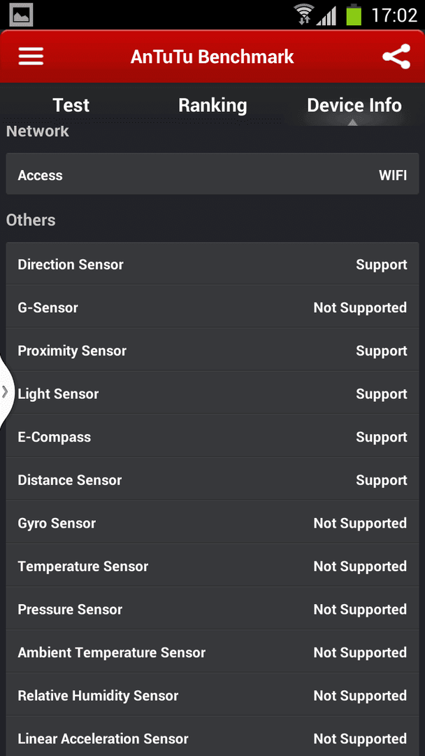Tap the Access WIFI network row
Viewport: 425px width, 756px height.
[212, 174]
